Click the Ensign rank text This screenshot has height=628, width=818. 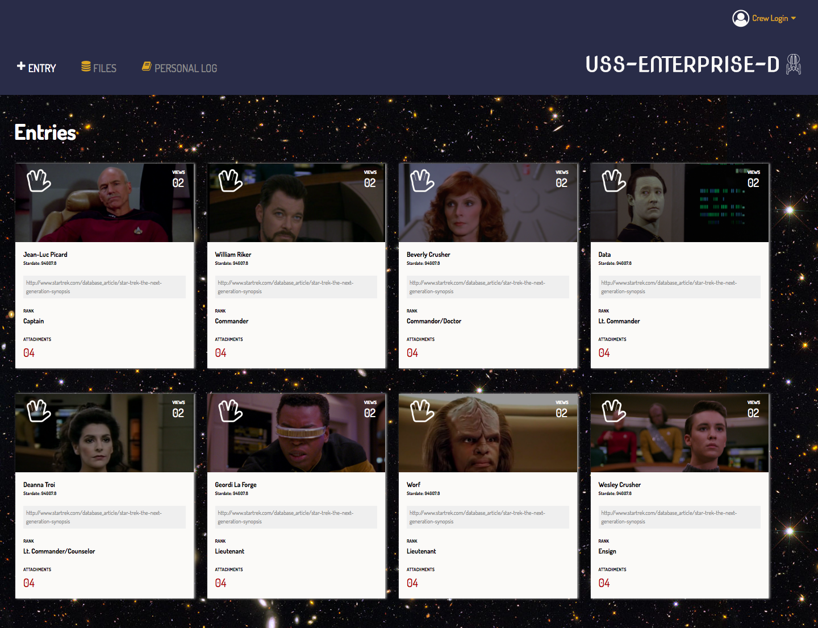pyautogui.click(x=607, y=551)
